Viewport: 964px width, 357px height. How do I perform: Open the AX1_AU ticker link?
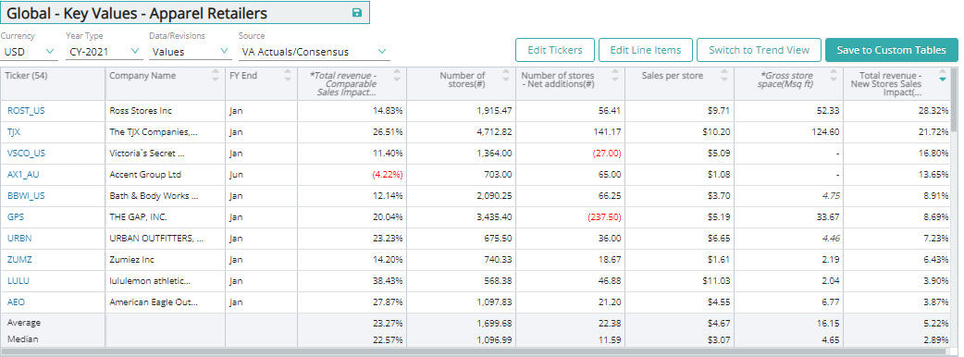pos(23,175)
